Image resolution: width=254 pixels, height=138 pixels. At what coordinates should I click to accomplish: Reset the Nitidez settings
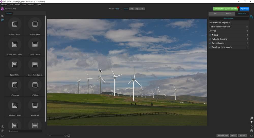(247, 35)
